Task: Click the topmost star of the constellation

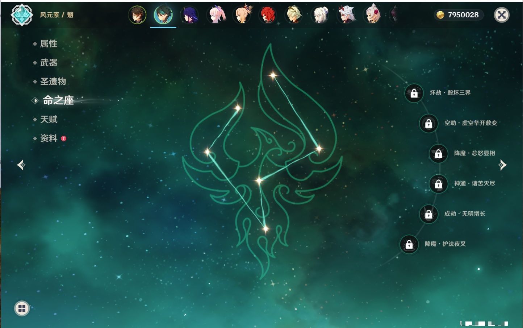Action: click(273, 75)
